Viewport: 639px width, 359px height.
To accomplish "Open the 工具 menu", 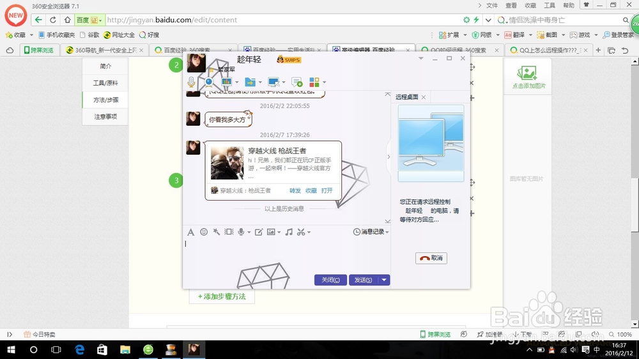I will pyautogui.click(x=550, y=5).
